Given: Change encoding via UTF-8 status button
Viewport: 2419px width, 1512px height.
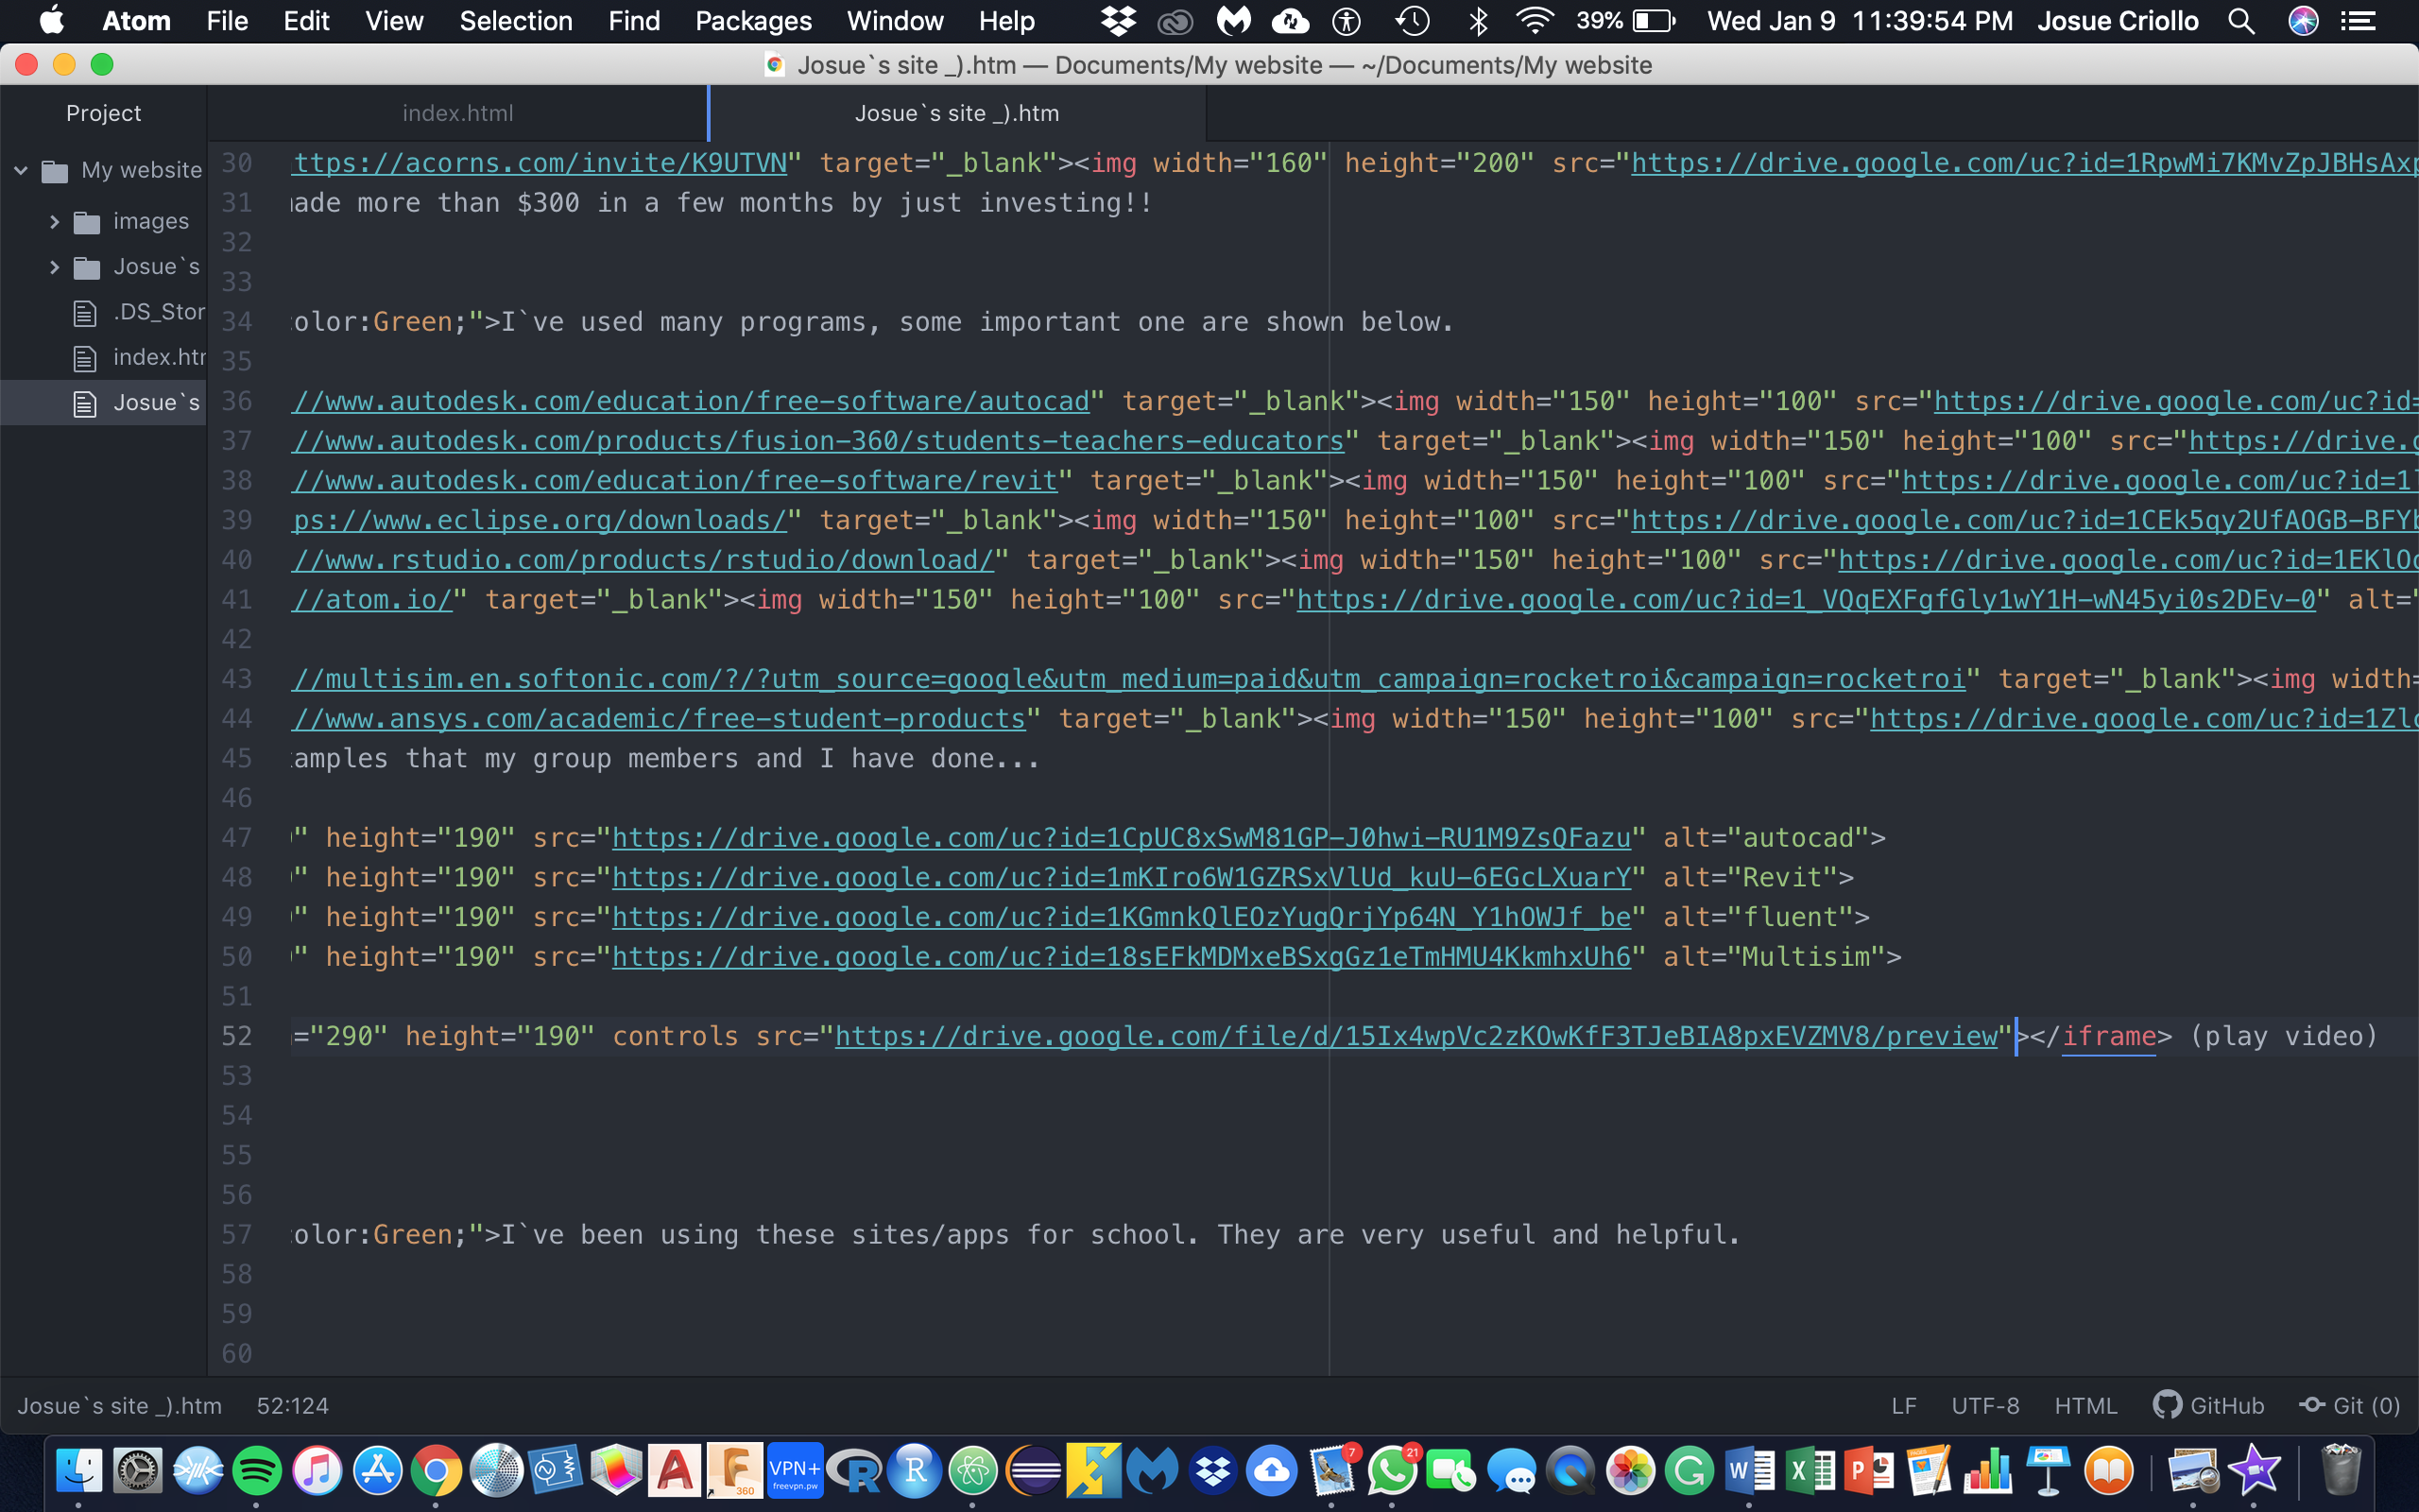Looking at the screenshot, I should tap(1985, 1405).
